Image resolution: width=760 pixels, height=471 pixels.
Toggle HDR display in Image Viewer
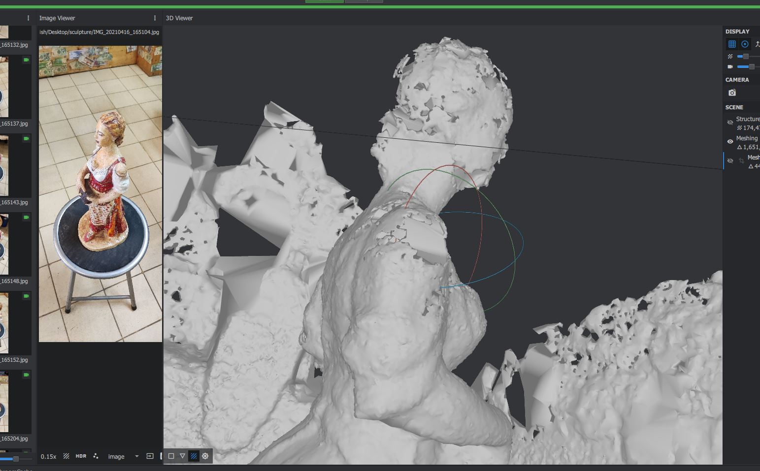[81, 456]
